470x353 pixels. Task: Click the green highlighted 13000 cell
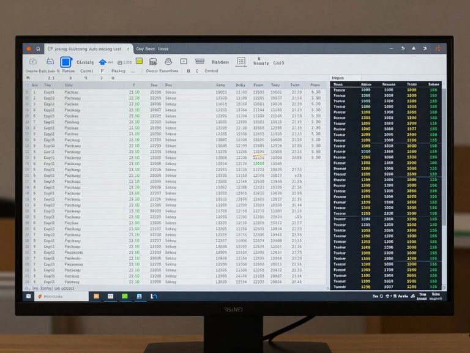click(x=259, y=163)
